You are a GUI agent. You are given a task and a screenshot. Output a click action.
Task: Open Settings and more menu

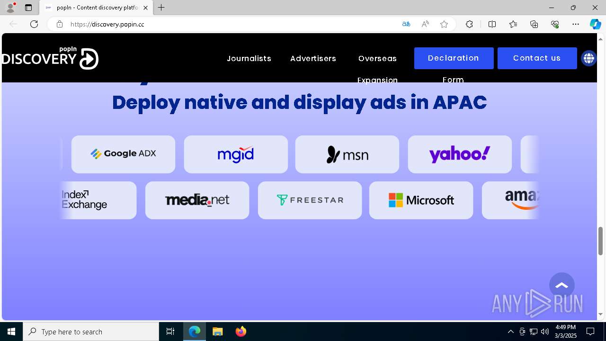[576, 24]
